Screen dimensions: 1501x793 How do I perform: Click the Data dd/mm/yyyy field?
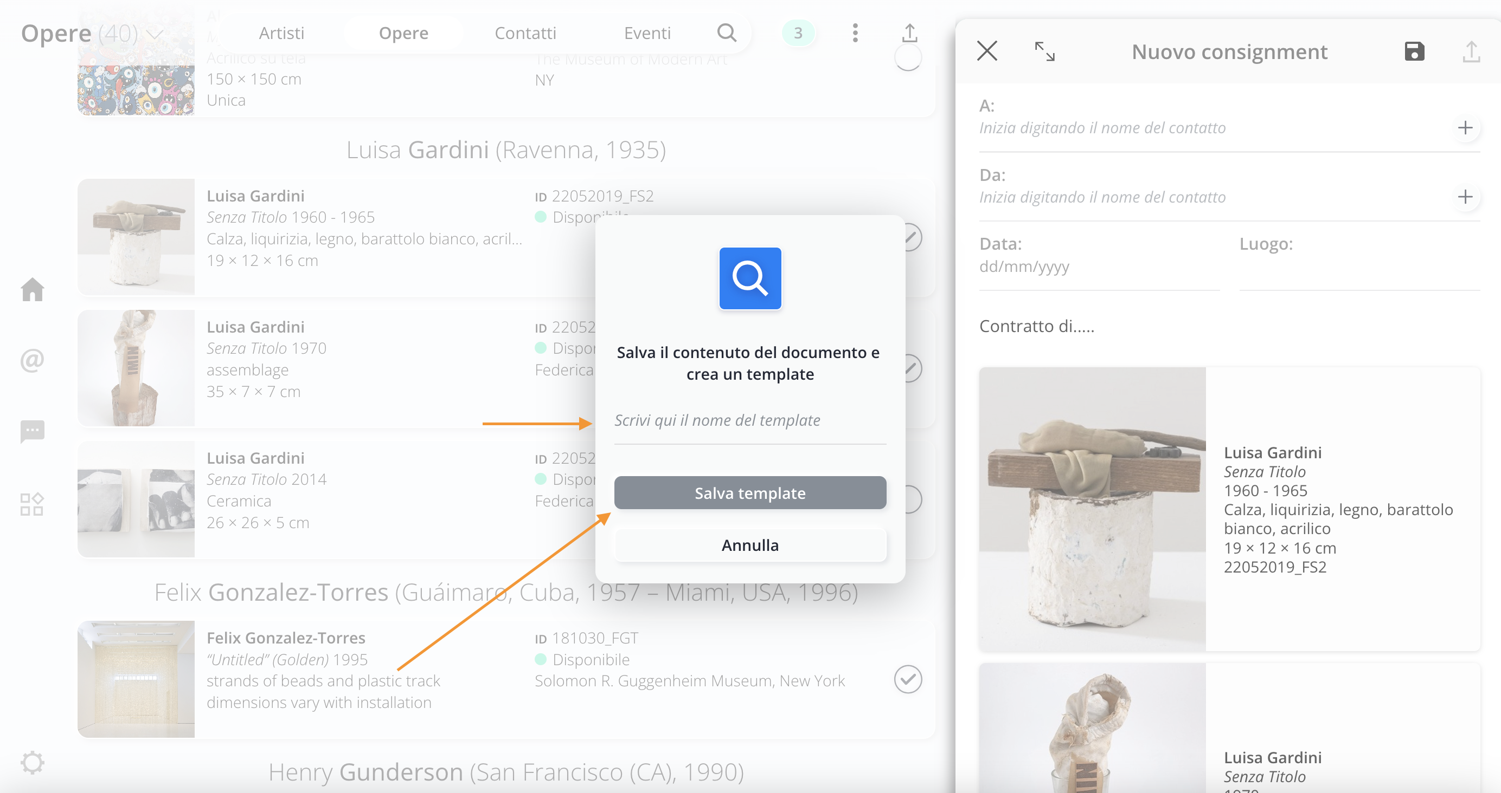tap(1099, 266)
